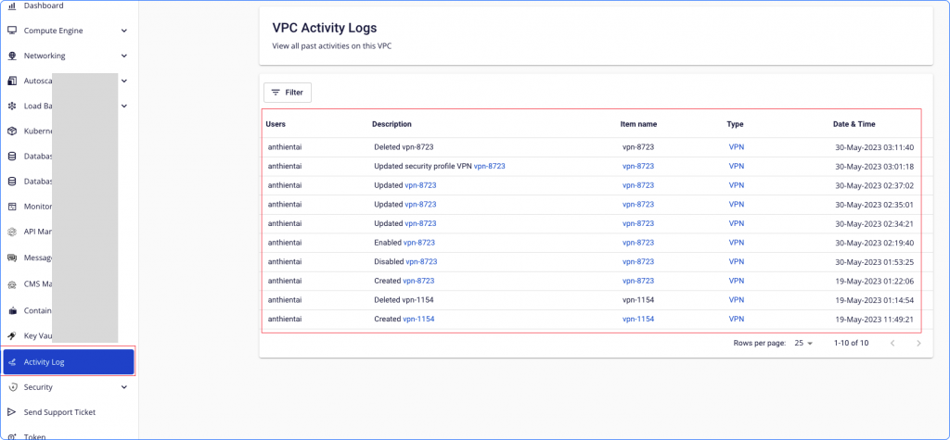This screenshot has width=950, height=440.
Task: Click the Compute Engine monitor icon
Action: (x=12, y=31)
